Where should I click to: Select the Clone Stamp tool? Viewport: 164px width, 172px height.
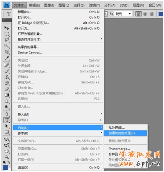[x=7, y=77]
